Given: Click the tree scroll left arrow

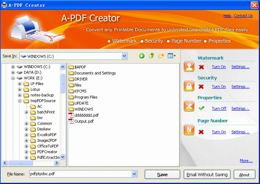Looking at the screenshot, I should click(5, 163).
